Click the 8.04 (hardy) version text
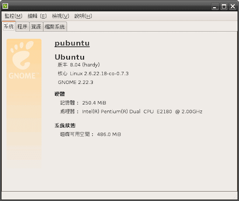Screen dimensions: 239x201 point(85,65)
